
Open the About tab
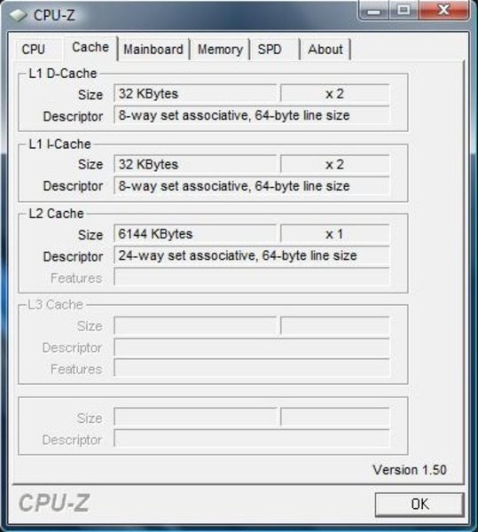pos(325,50)
